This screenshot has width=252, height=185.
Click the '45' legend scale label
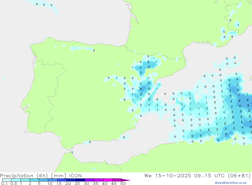pyautogui.click(x=114, y=183)
